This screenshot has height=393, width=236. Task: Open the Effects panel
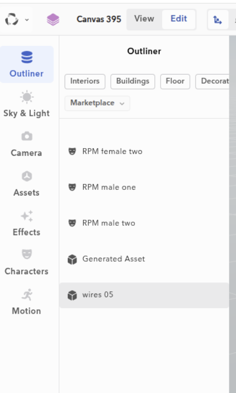coord(27,223)
